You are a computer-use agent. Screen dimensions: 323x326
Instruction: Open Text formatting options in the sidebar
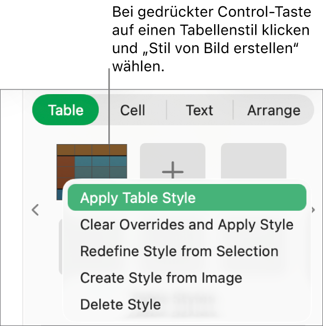click(x=199, y=110)
